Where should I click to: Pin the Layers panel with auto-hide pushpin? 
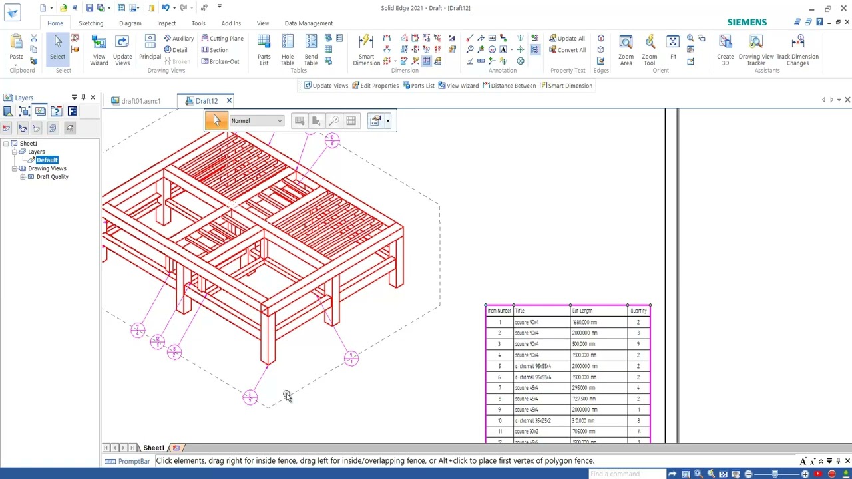click(x=83, y=98)
